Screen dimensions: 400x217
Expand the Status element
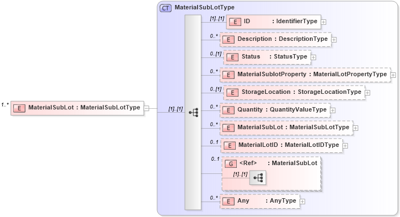[313, 57]
